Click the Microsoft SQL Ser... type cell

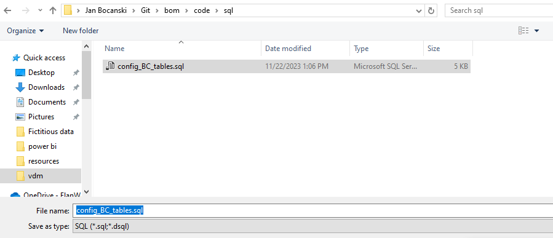click(x=385, y=66)
